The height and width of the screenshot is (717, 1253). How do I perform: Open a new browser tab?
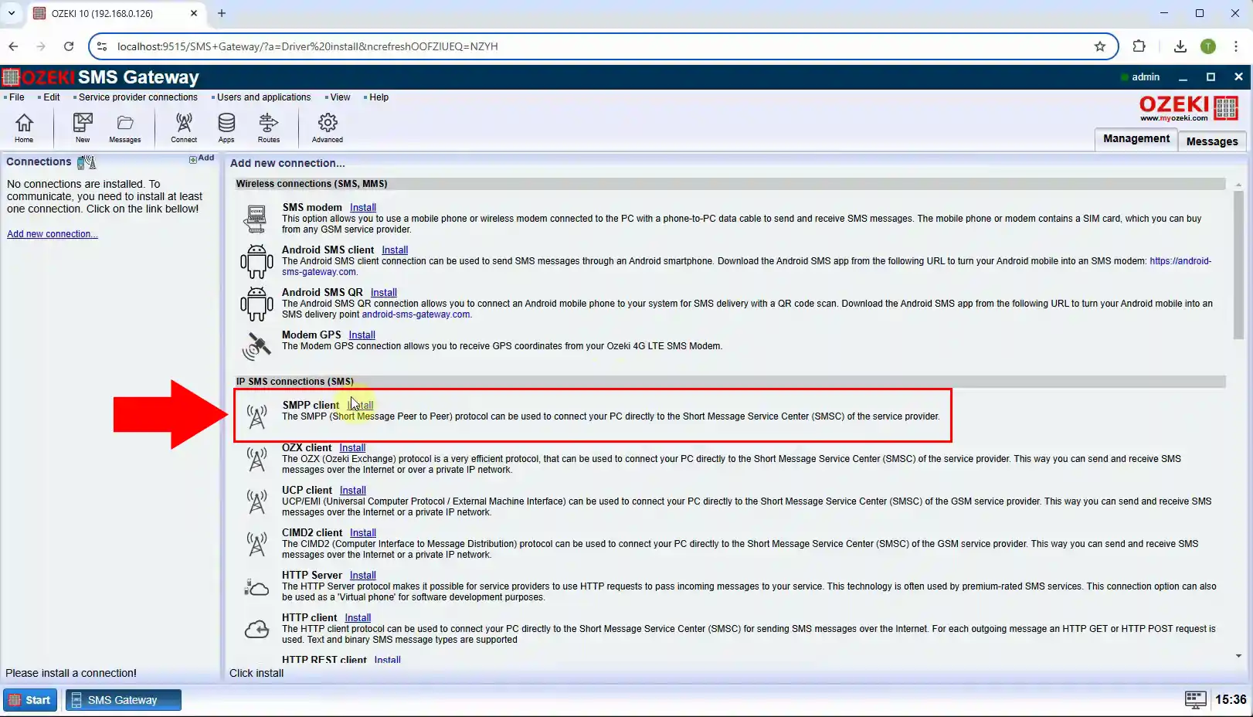point(222,13)
